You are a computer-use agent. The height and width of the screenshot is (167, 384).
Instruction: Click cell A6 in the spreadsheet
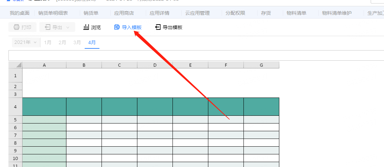pyautogui.click(x=44, y=127)
